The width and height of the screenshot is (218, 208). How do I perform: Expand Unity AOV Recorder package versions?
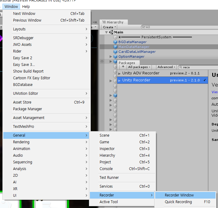tap(119, 73)
